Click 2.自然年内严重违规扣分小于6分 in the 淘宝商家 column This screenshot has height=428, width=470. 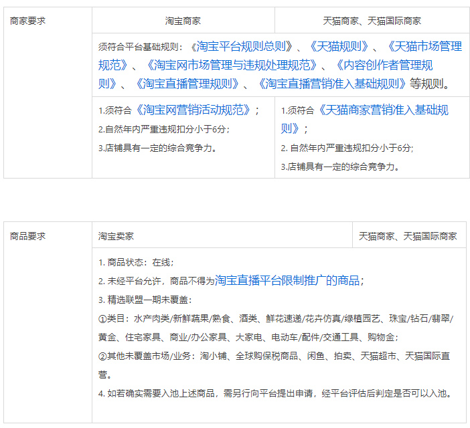pyautogui.click(x=164, y=129)
